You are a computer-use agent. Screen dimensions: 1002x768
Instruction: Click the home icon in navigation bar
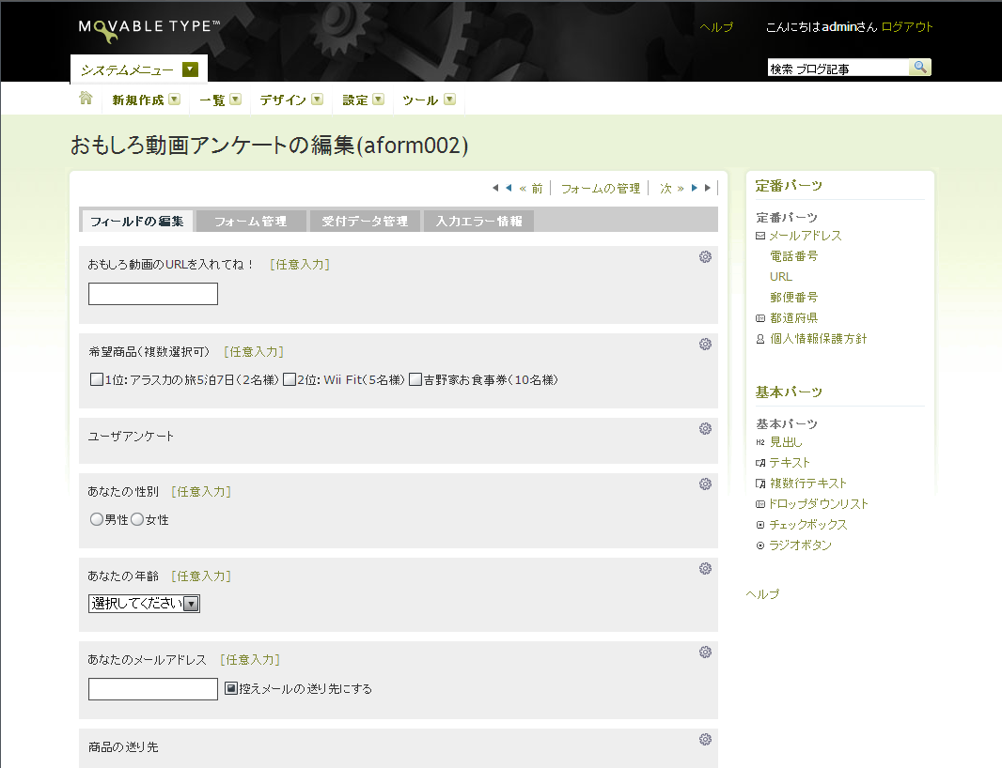coord(86,99)
